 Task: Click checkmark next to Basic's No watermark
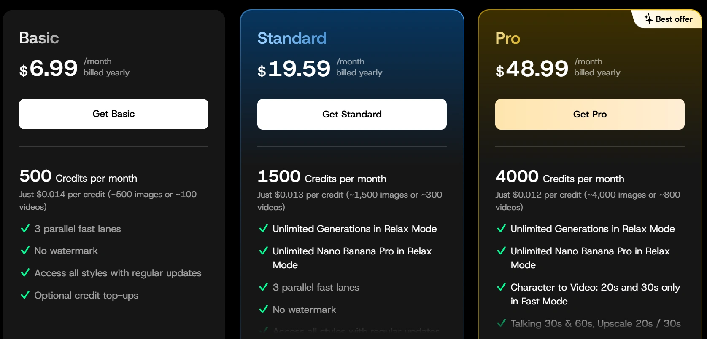point(25,251)
